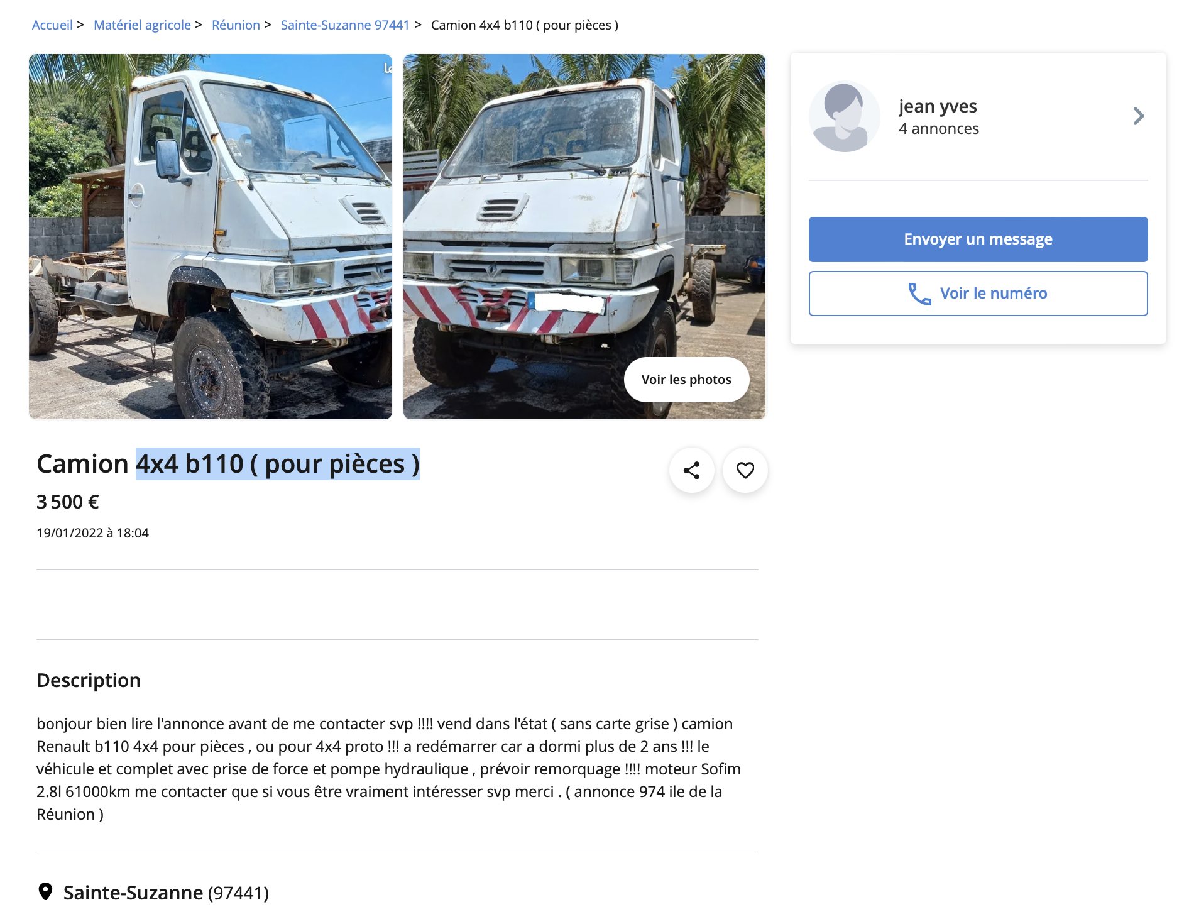Open Voir les photos gallery

point(686,380)
